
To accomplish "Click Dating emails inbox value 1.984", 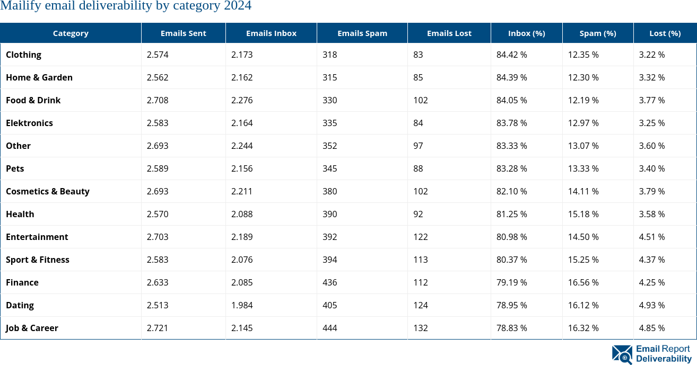I will (x=242, y=305).
